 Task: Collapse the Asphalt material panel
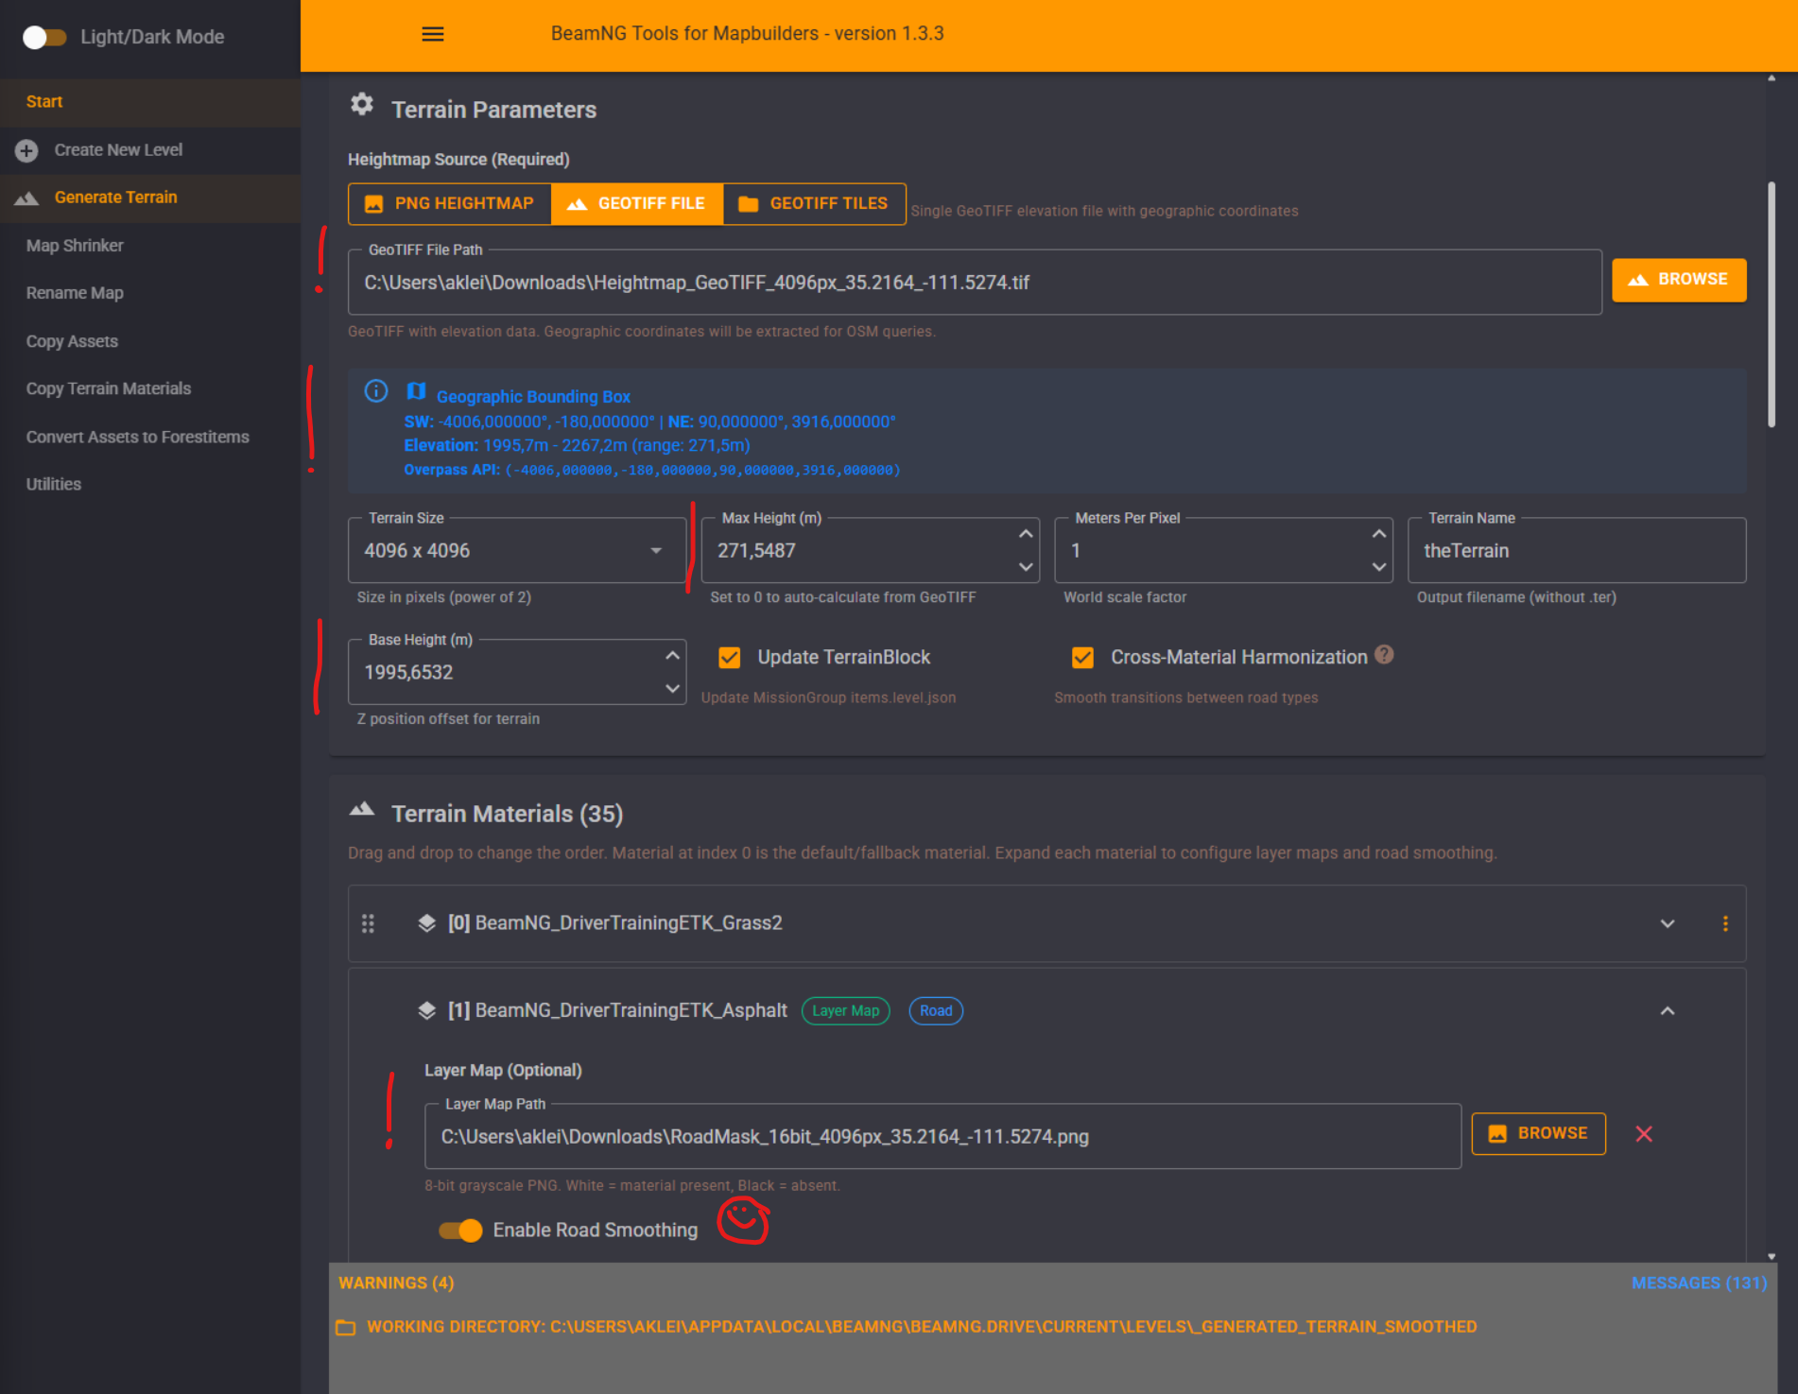pyautogui.click(x=1668, y=1011)
